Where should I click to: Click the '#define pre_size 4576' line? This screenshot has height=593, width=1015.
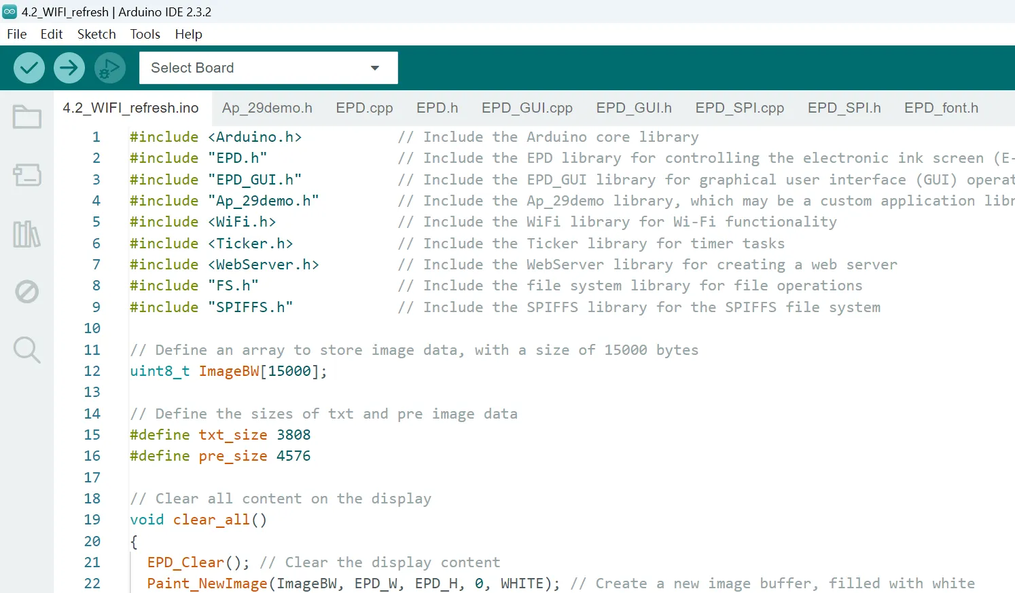click(x=220, y=456)
